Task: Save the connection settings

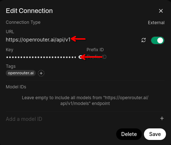Action: pos(155,134)
